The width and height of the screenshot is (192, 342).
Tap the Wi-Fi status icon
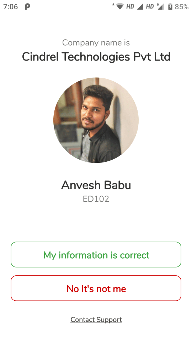coord(120,6)
